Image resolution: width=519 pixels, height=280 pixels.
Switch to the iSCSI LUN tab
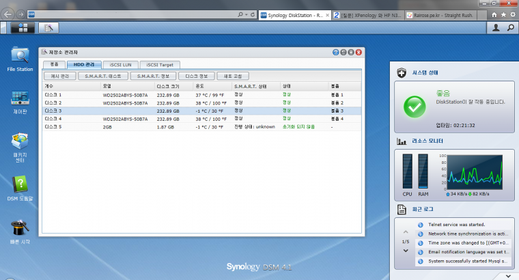click(120, 65)
